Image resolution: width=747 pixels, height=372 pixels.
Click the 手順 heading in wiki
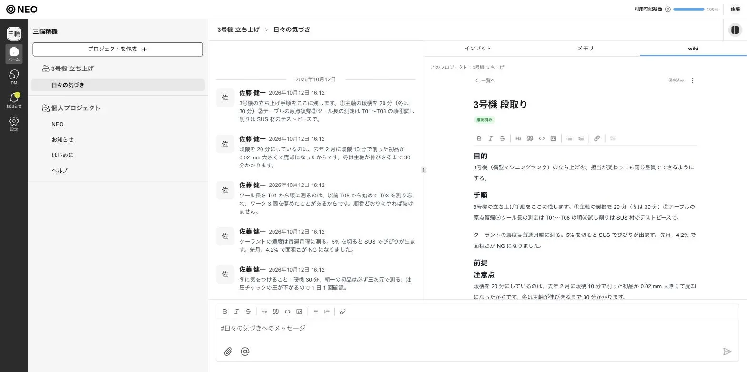pyautogui.click(x=480, y=196)
